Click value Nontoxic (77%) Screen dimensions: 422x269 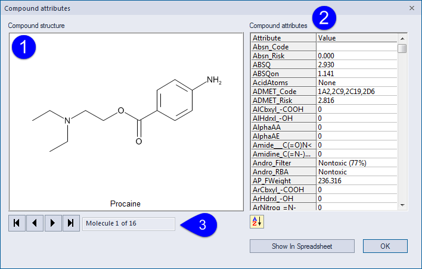coord(356,162)
